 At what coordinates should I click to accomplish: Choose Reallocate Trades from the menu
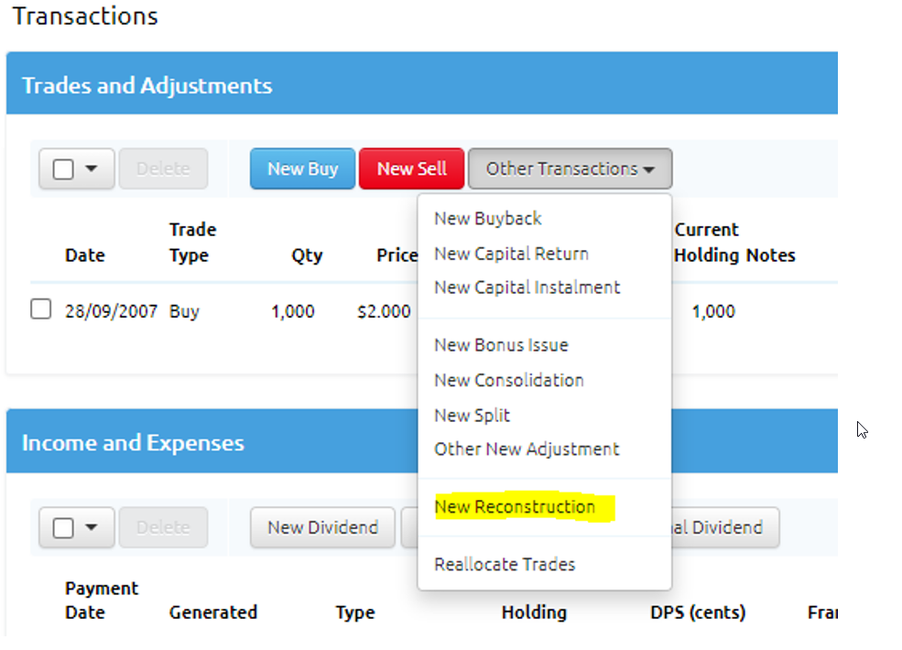click(x=505, y=564)
